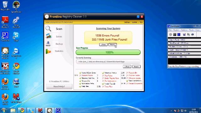Click the green check beside Temp Installations
The width and height of the screenshot is (201, 113).
127,81
